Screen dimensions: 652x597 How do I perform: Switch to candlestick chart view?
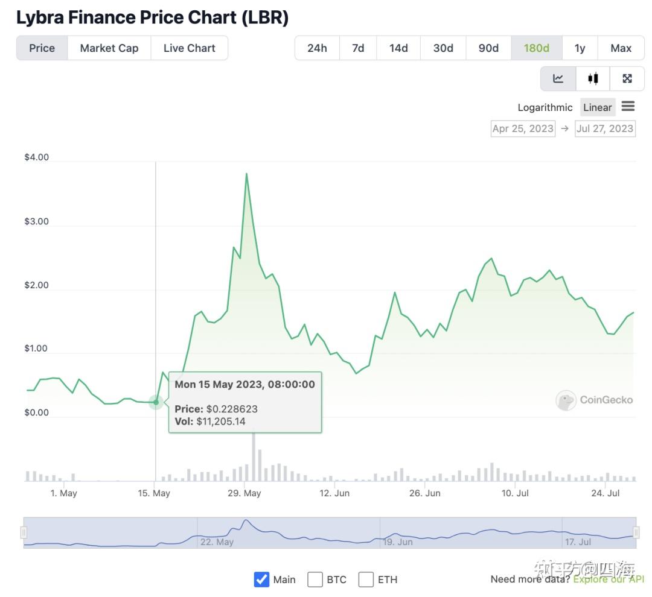[593, 78]
